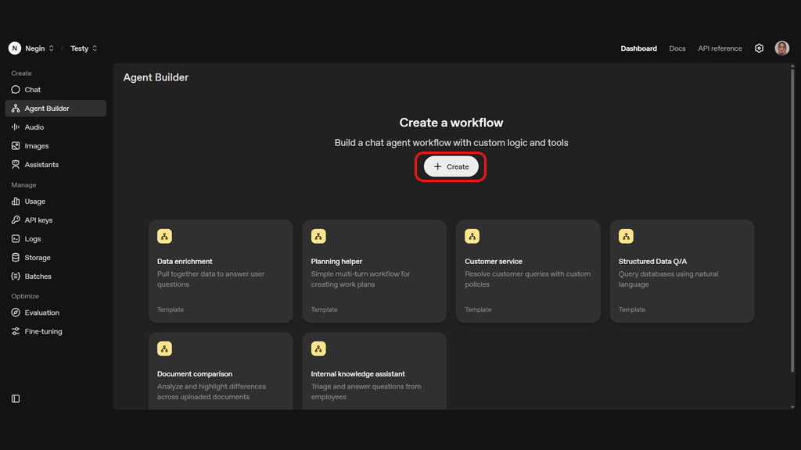Screen dimensions: 801x450
Task: Go to Images section
Action: [36, 146]
